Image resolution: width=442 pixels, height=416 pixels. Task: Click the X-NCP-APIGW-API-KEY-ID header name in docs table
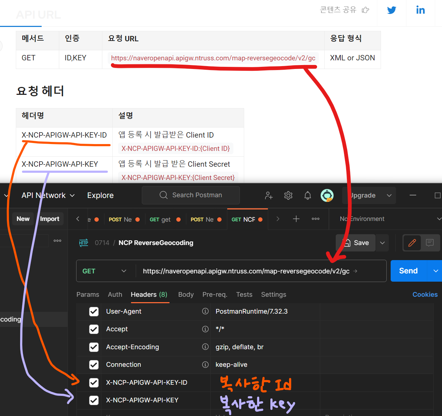click(64, 135)
